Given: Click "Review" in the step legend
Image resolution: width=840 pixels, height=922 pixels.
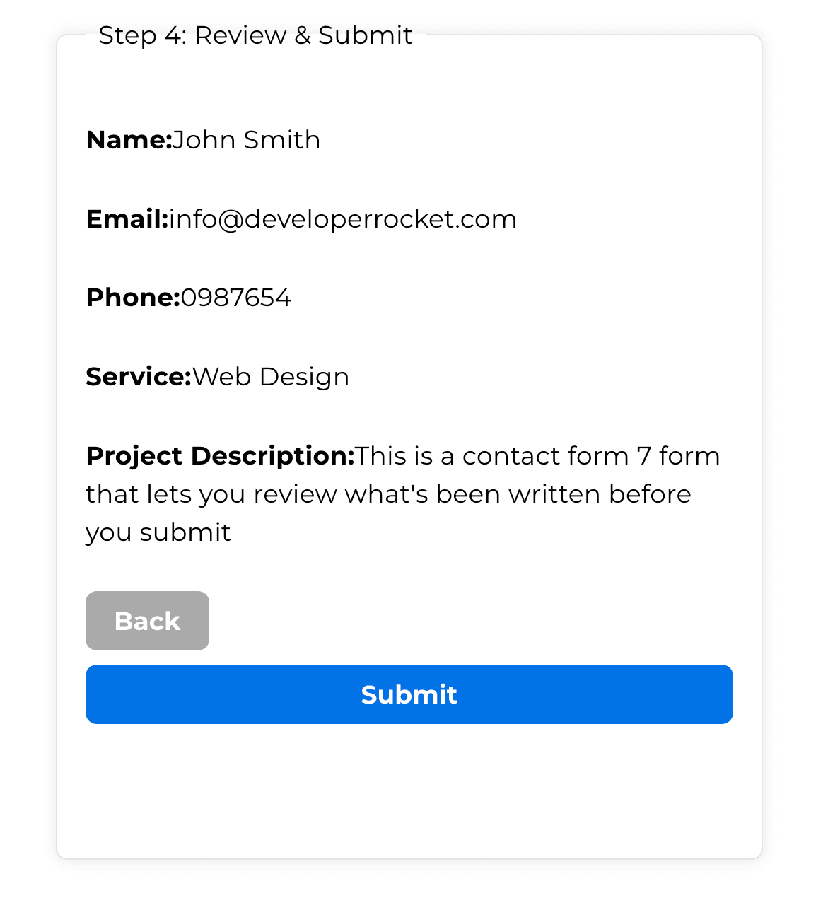Looking at the screenshot, I should point(240,35).
